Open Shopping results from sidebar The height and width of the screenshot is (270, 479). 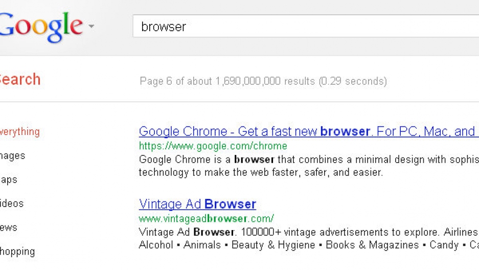17,252
